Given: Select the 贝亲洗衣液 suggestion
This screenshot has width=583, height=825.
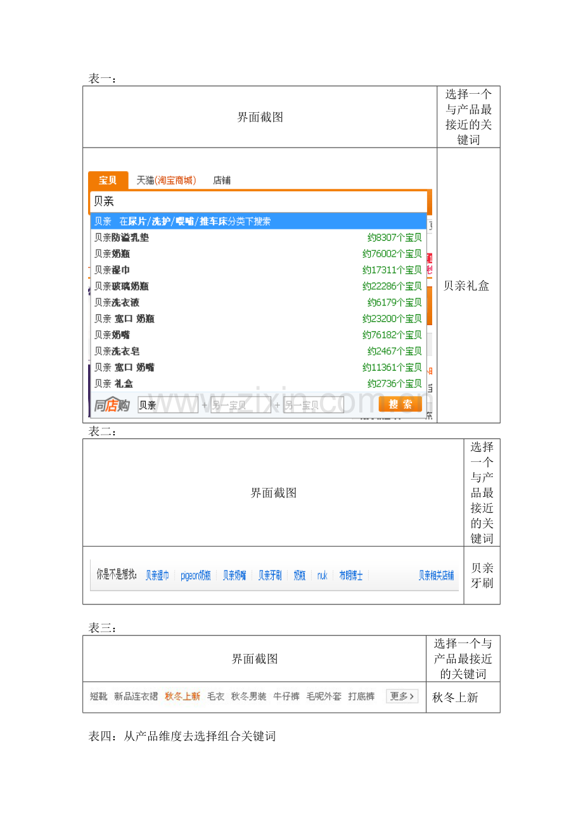Looking at the screenshot, I should click(x=259, y=302).
